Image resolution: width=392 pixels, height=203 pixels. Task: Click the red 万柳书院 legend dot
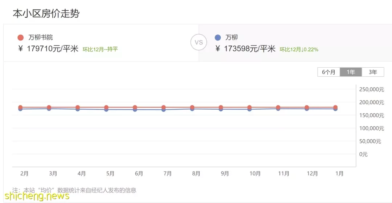click(x=20, y=38)
